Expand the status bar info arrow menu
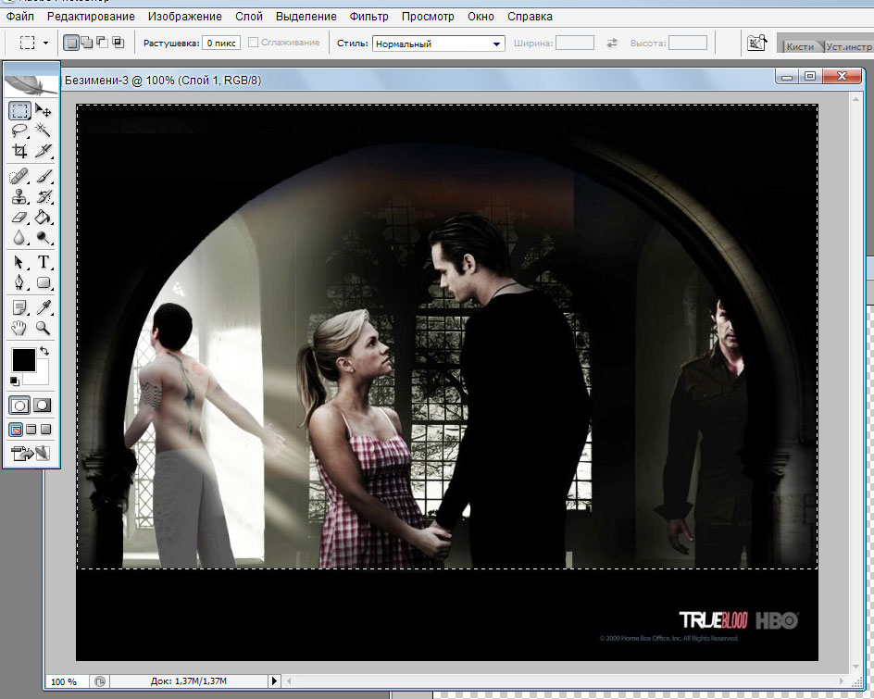The height and width of the screenshot is (699, 874). point(274,680)
